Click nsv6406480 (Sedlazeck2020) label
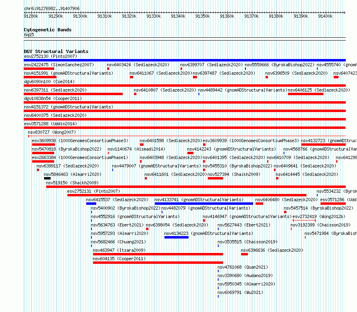The image size is (357, 312). click(x=286, y=200)
